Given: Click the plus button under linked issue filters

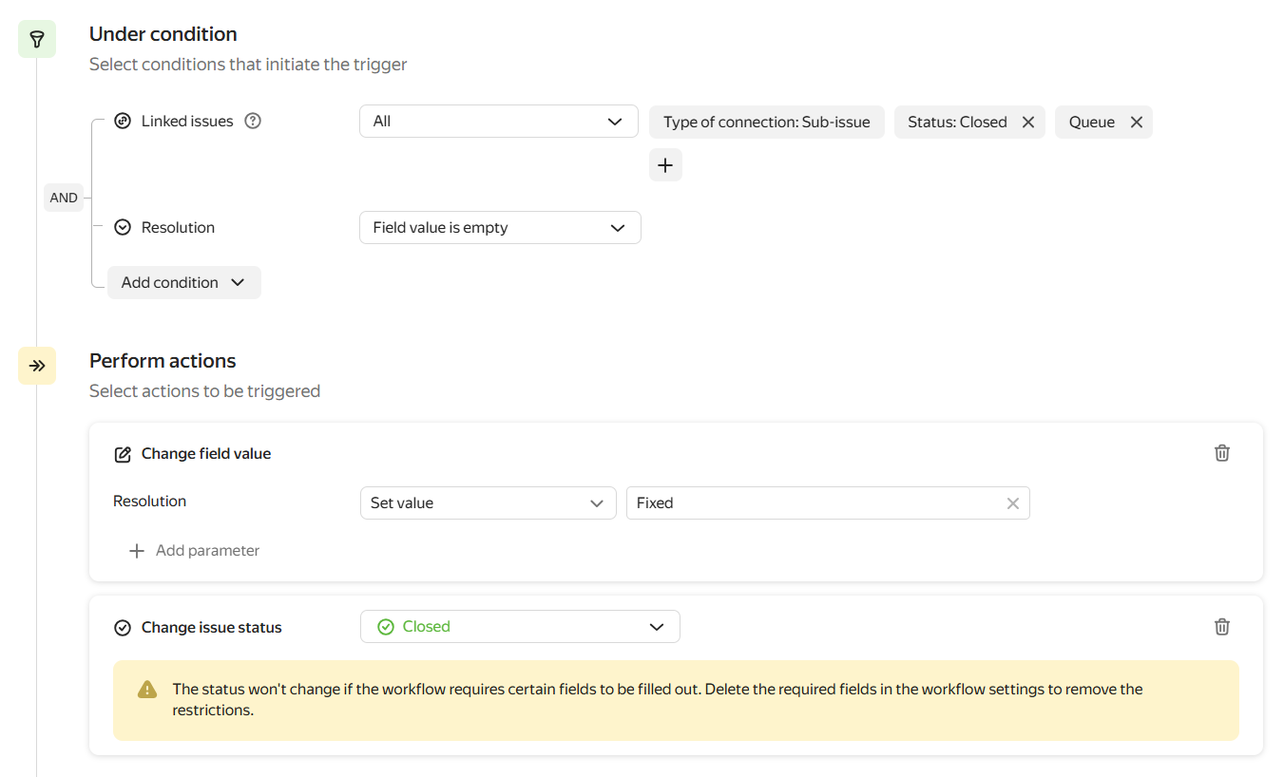Looking at the screenshot, I should (x=665, y=165).
